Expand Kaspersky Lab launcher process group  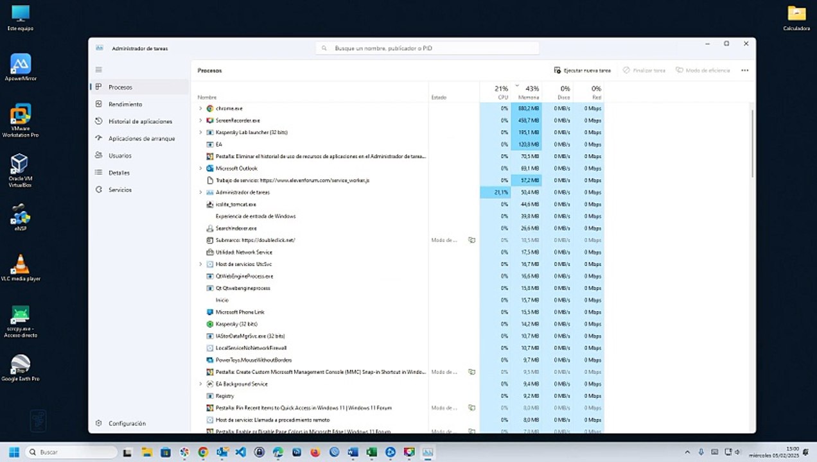pos(200,132)
